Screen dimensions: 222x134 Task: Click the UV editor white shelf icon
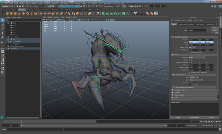(x=156, y=13)
